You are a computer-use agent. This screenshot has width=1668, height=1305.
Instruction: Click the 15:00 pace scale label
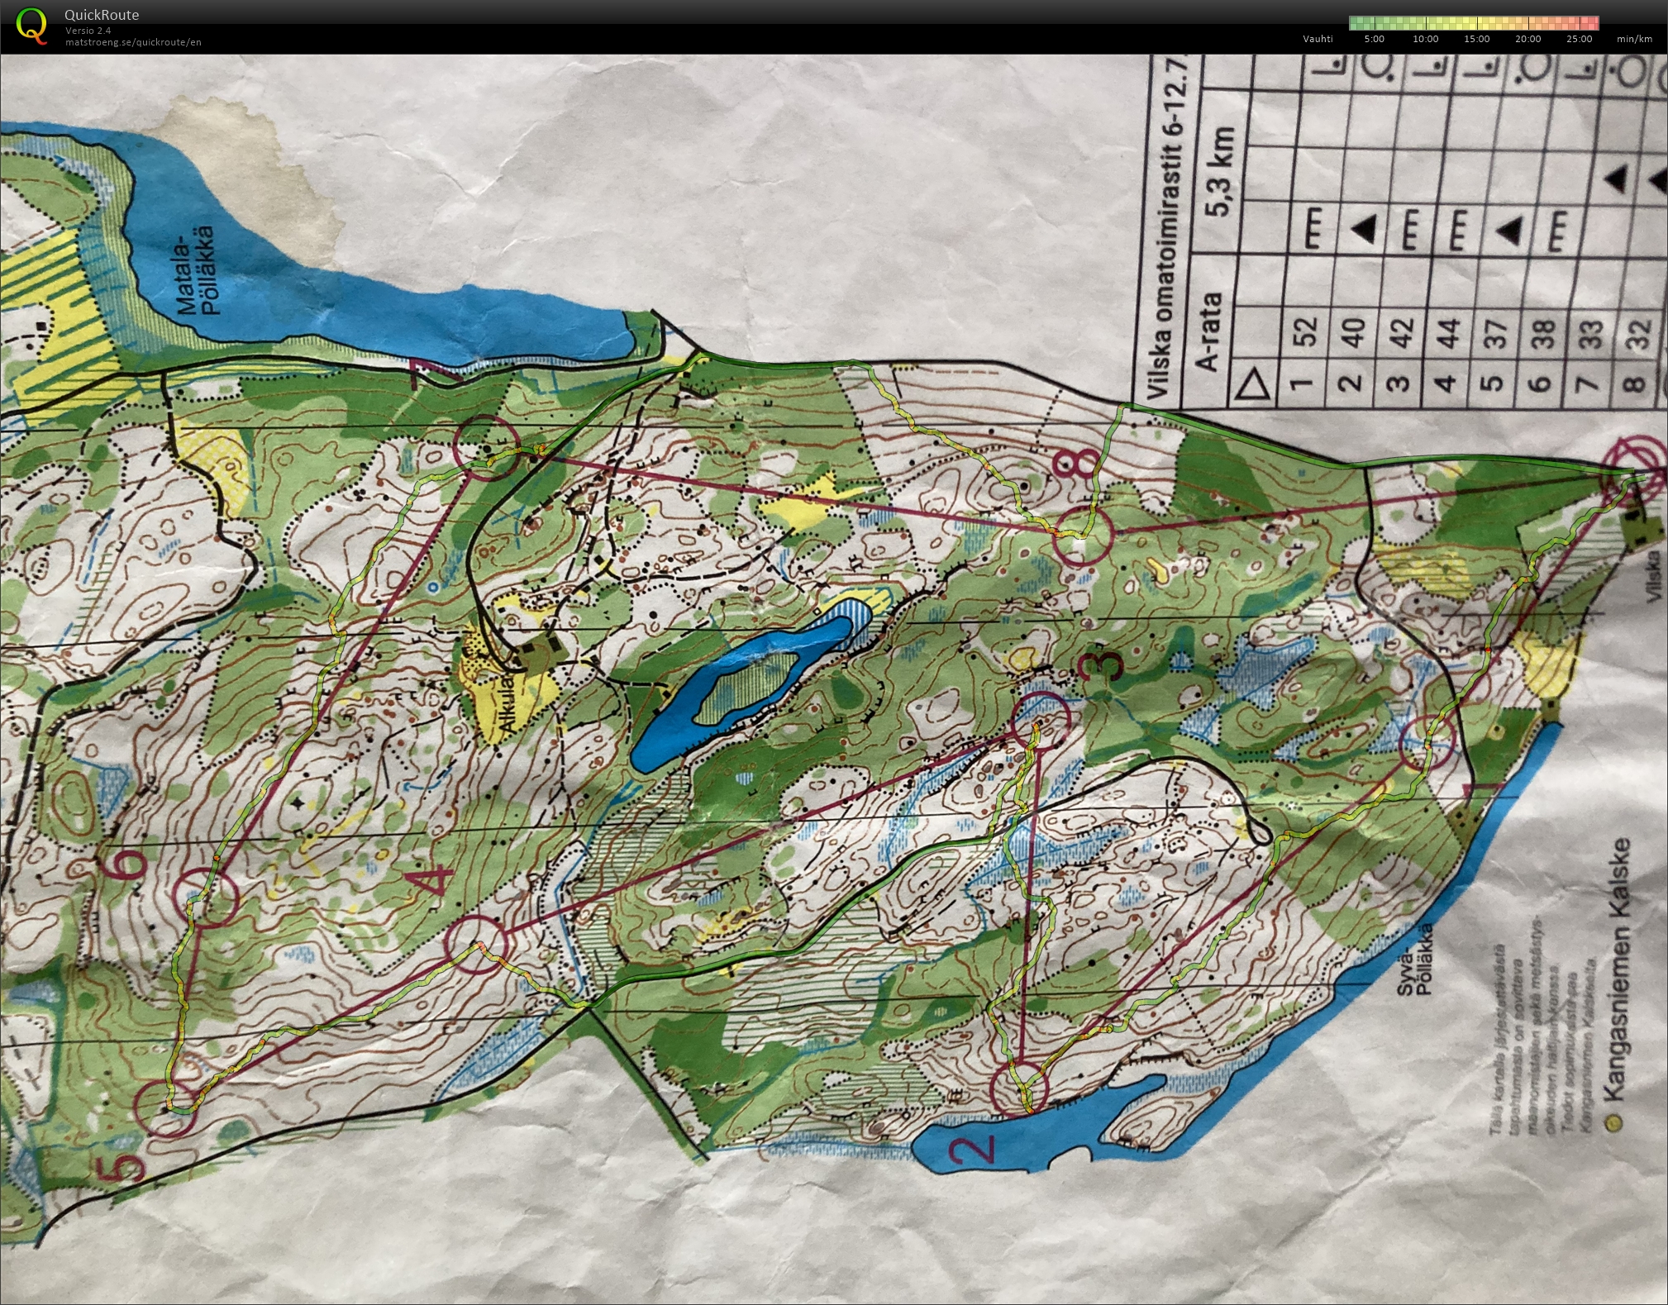click(1476, 39)
